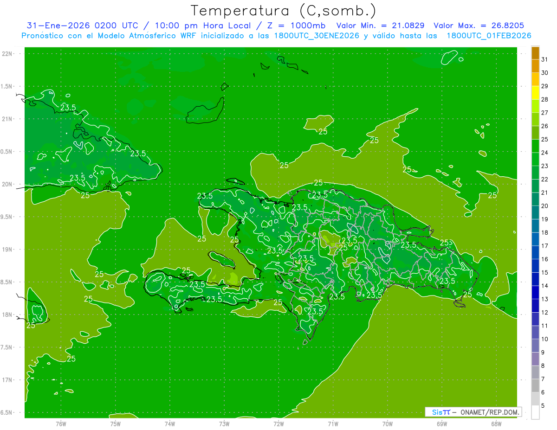Click the "68W" longitude label
557x430 pixels.
pos(496,424)
